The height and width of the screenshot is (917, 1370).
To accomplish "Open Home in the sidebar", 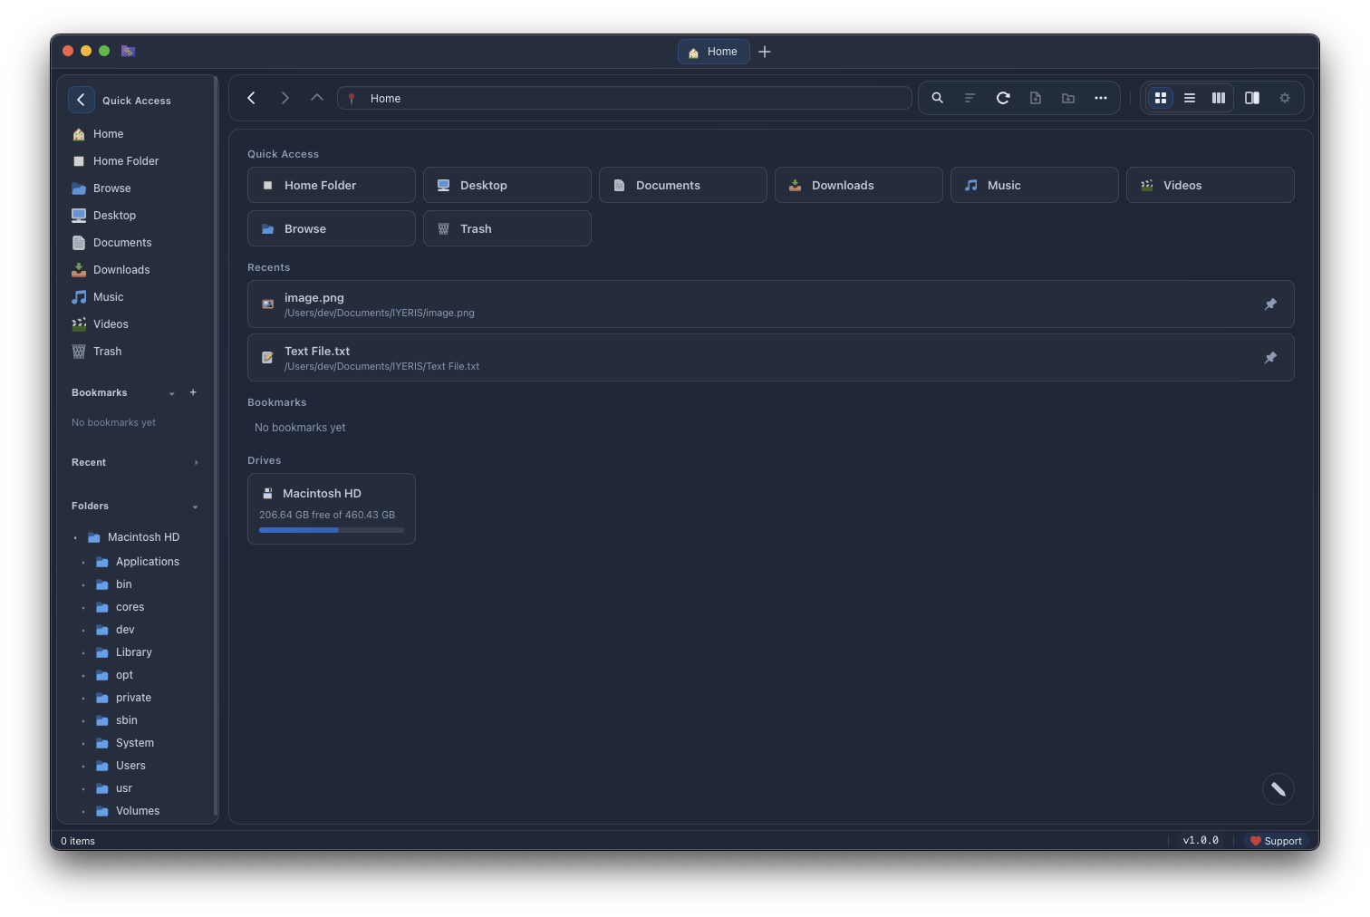I will coord(136,134).
